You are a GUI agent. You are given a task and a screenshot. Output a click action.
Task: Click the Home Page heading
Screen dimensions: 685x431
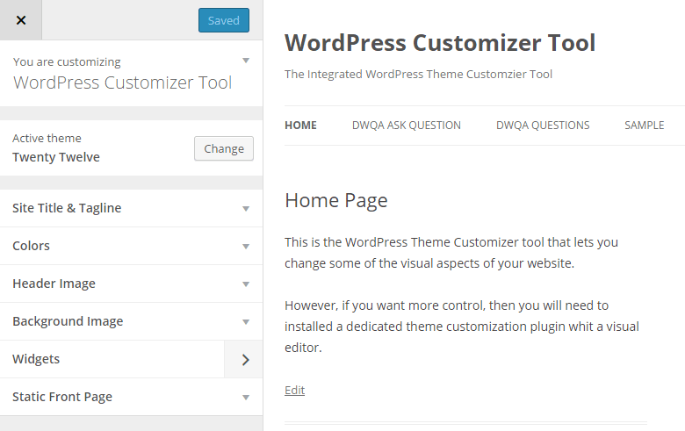(336, 201)
